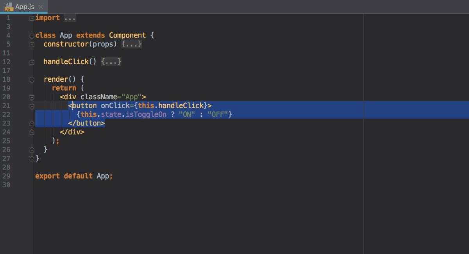The image size is (469, 254).
Task: Expand the folded handleClick method on line 12
Action: point(32,62)
